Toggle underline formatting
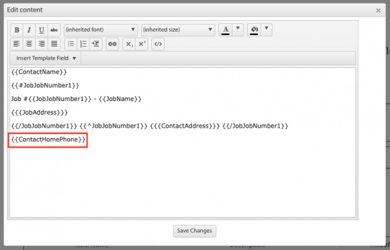 pos(42,30)
